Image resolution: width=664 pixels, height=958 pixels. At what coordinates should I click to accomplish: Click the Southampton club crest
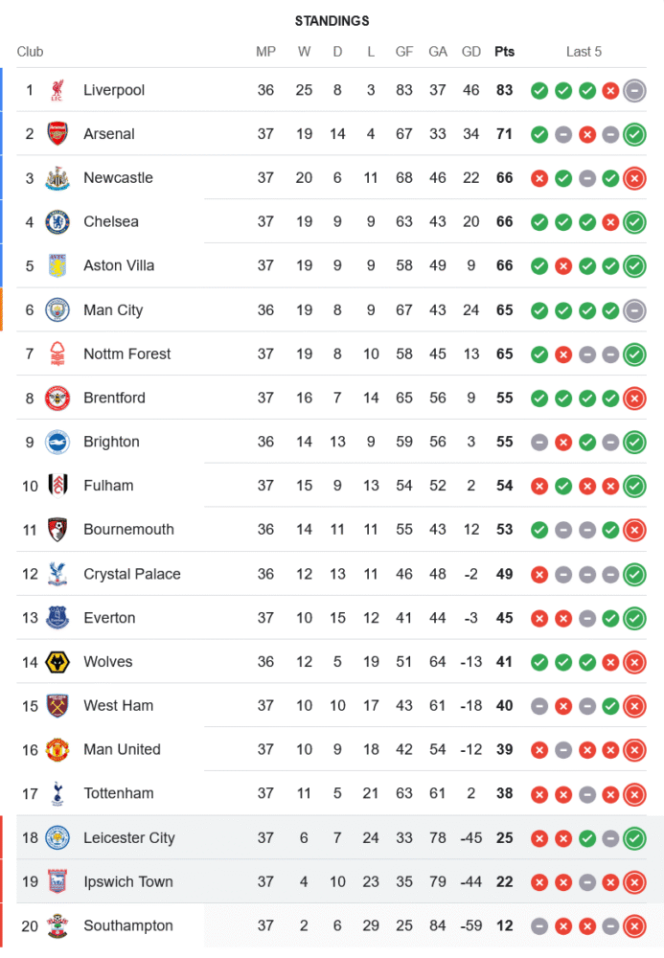(57, 925)
